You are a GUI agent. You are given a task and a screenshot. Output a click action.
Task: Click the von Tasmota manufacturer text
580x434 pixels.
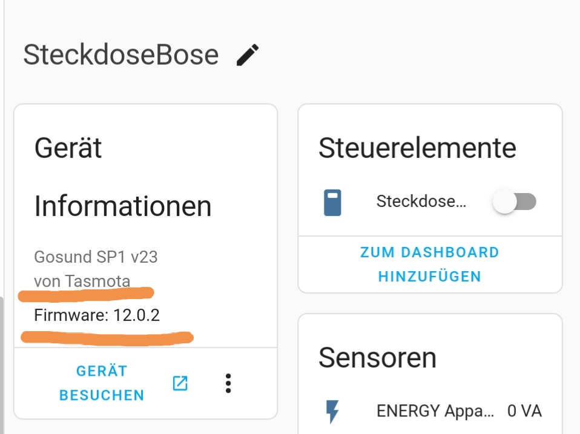click(x=82, y=281)
